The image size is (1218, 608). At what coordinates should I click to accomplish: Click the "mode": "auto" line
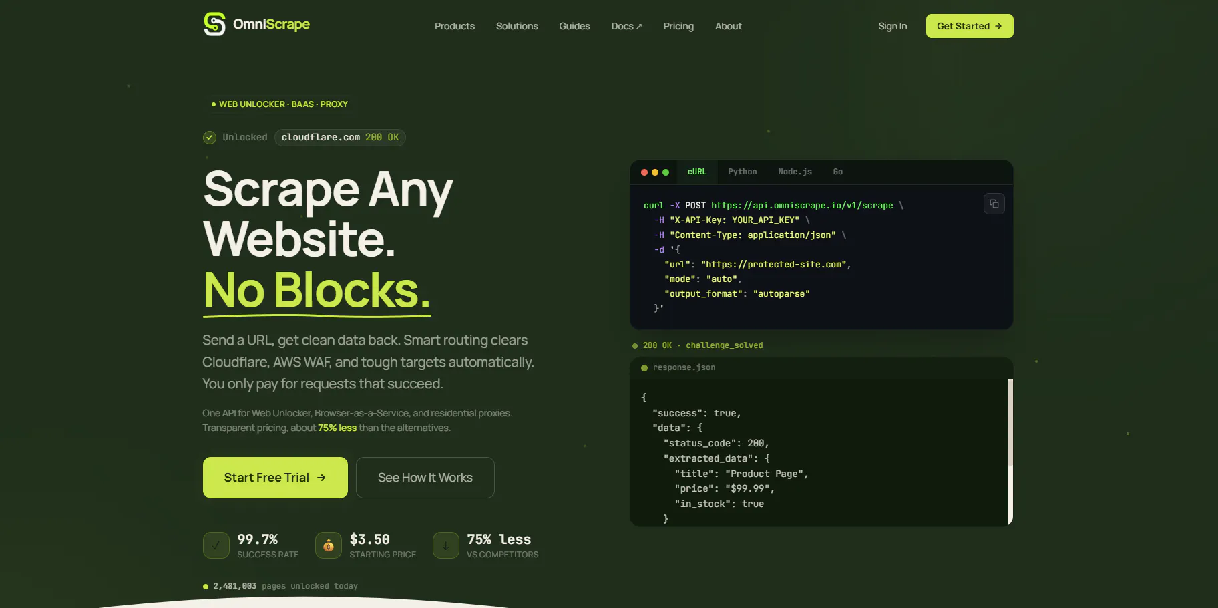[x=703, y=279]
